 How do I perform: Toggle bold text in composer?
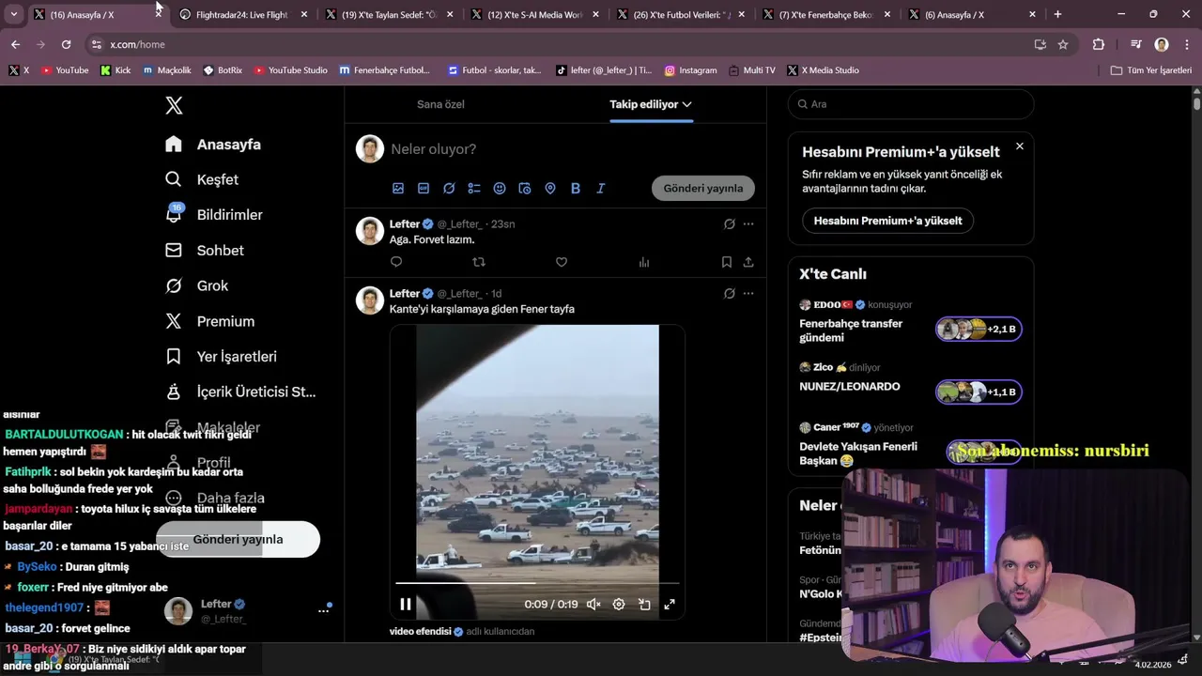576,188
